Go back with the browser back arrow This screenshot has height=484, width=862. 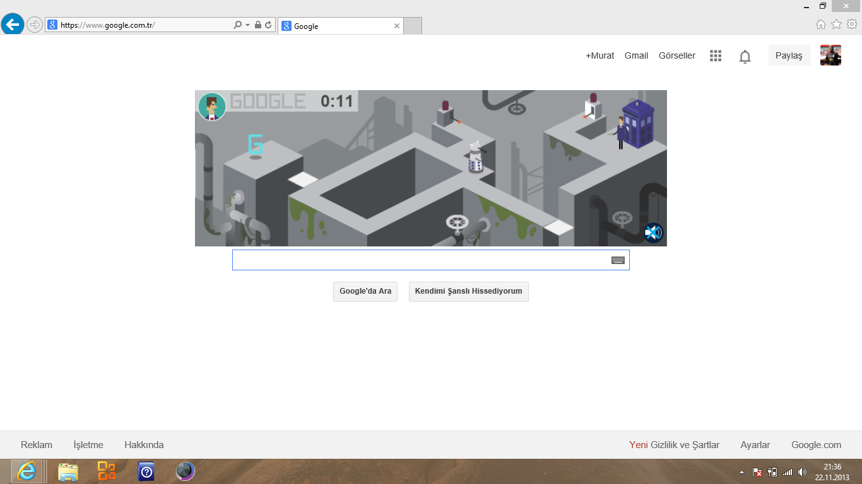pos(13,25)
